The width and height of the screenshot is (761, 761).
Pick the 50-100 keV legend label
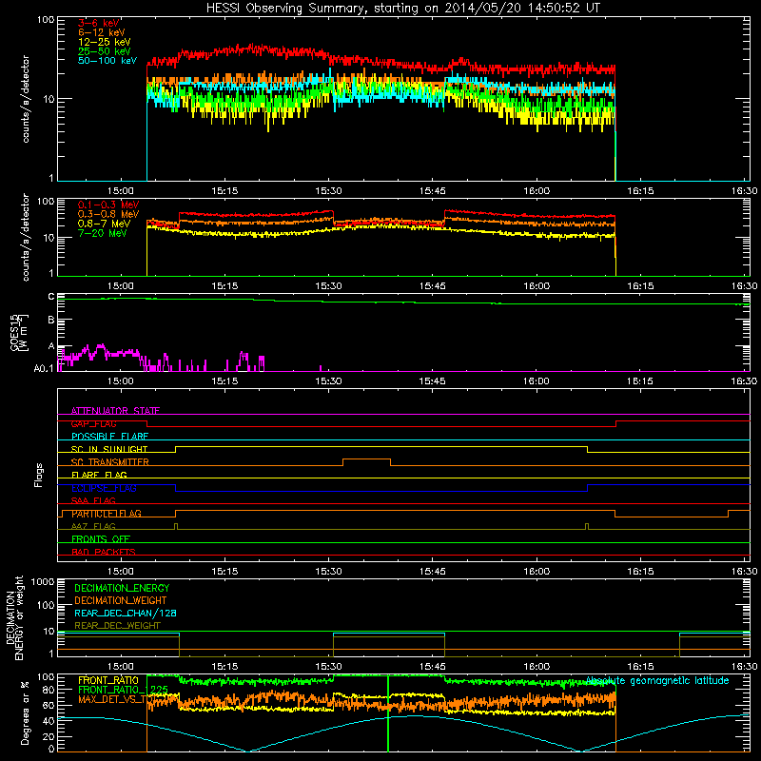click(107, 61)
